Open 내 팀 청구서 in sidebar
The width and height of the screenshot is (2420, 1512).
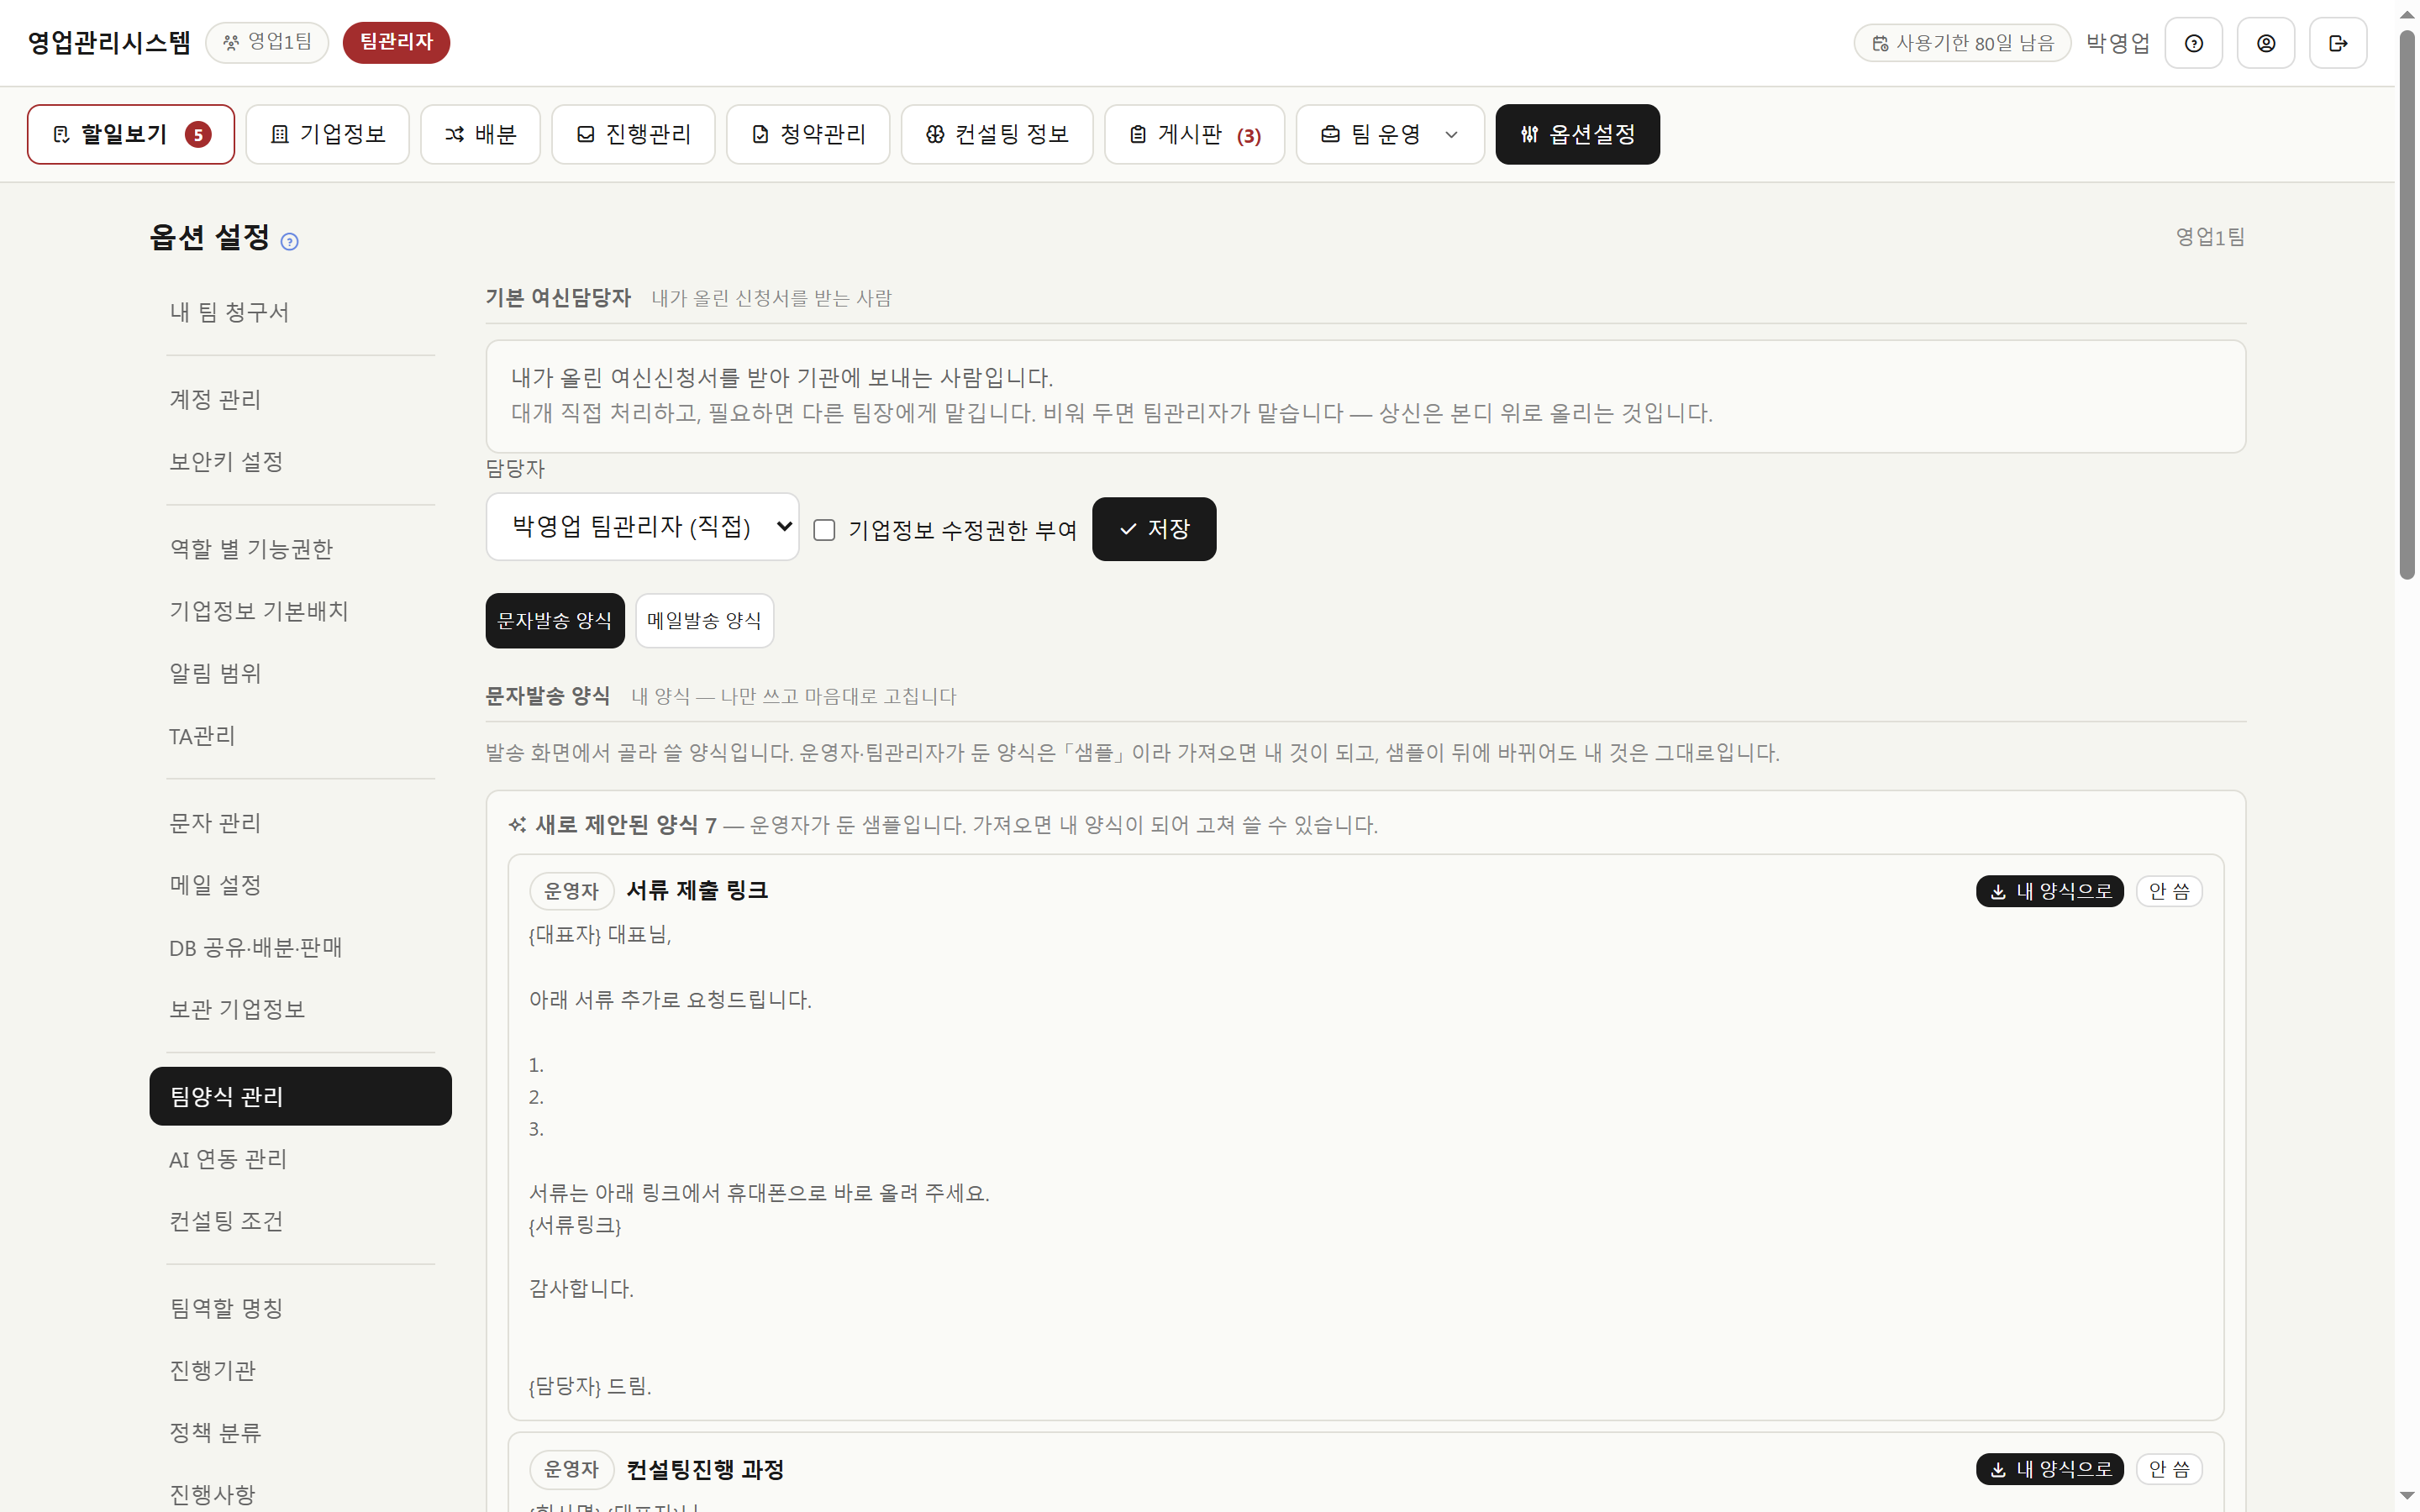[300, 312]
